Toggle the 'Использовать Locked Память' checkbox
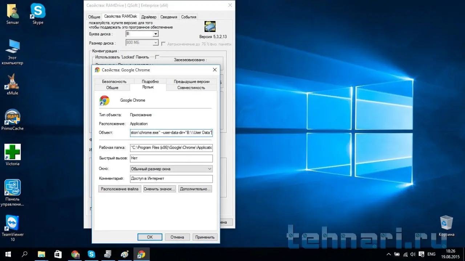 click(x=157, y=57)
